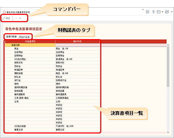Click the 決算書項目 column header

pos(30,42)
